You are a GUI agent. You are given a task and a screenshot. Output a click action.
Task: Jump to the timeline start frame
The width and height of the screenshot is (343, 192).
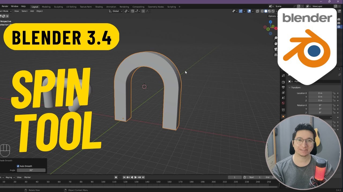point(124,177)
